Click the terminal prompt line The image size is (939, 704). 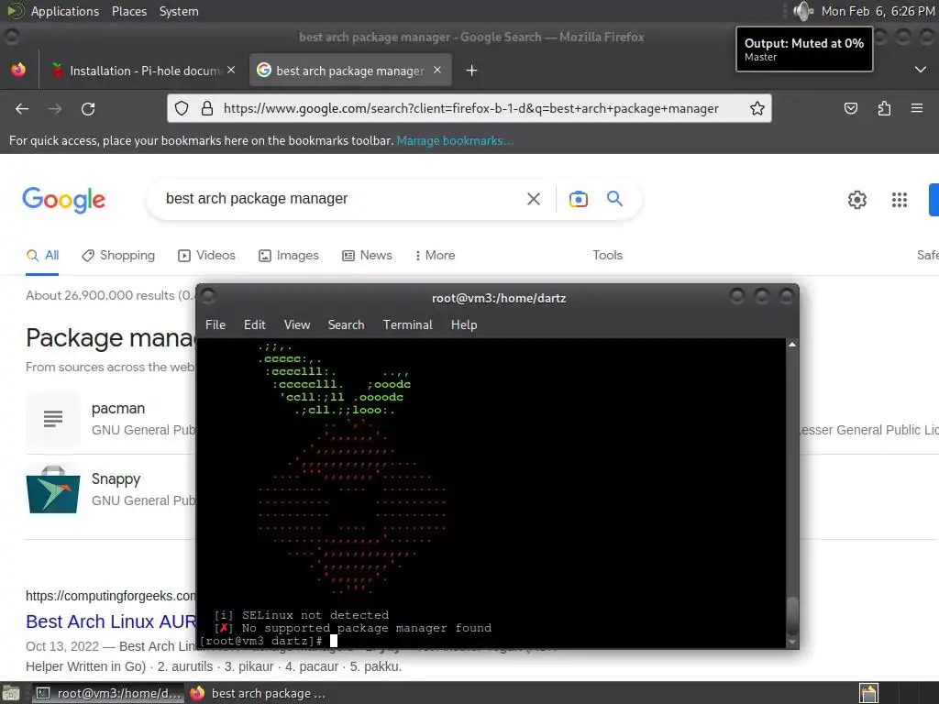click(x=269, y=641)
